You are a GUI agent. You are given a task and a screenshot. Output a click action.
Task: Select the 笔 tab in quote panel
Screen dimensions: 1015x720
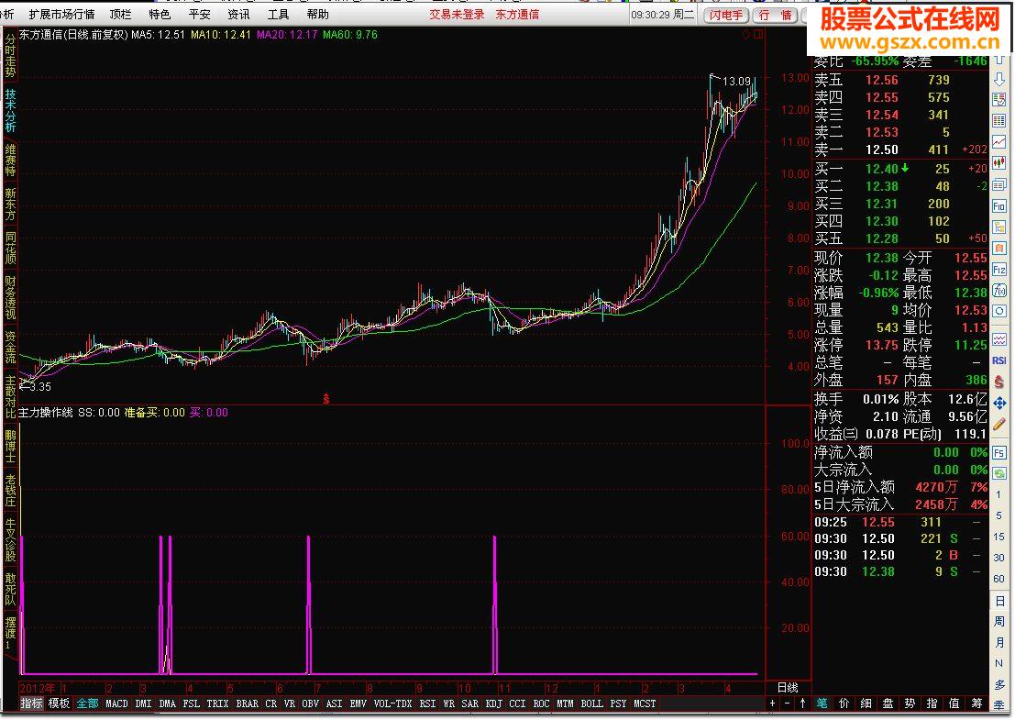[822, 703]
